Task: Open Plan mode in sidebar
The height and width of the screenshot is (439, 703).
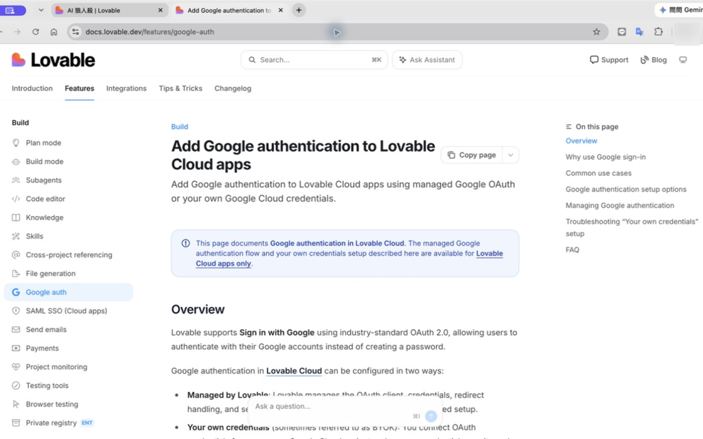Action: click(x=68, y=143)
